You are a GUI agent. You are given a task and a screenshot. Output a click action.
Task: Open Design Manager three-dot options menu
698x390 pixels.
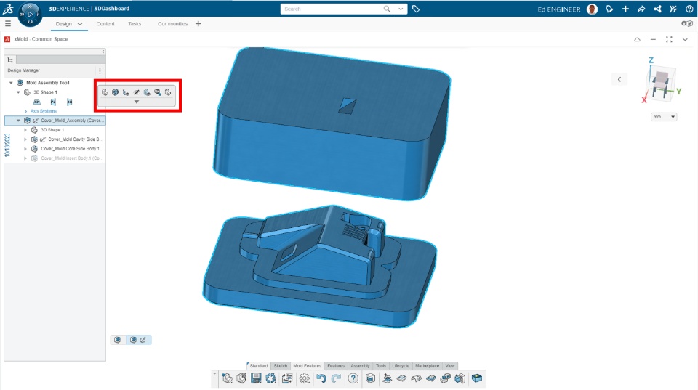click(100, 70)
